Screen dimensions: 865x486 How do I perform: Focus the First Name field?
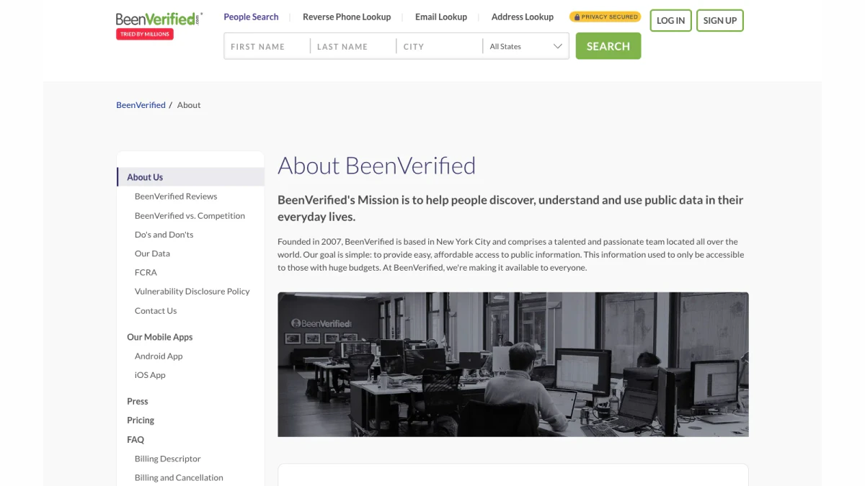pos(267,46)
